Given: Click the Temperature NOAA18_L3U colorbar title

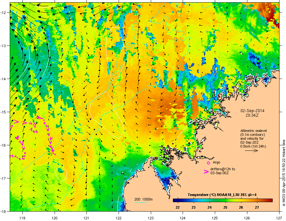Looking at the screenshot, I should click(222, 195).
